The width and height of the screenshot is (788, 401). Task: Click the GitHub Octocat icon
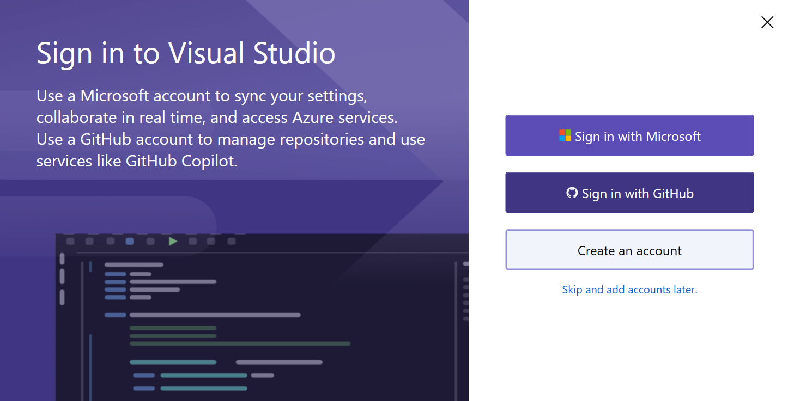tap(571, 193)
